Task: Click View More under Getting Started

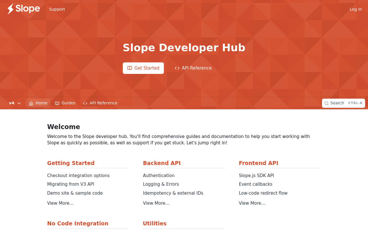Action: tap(60, 203)
